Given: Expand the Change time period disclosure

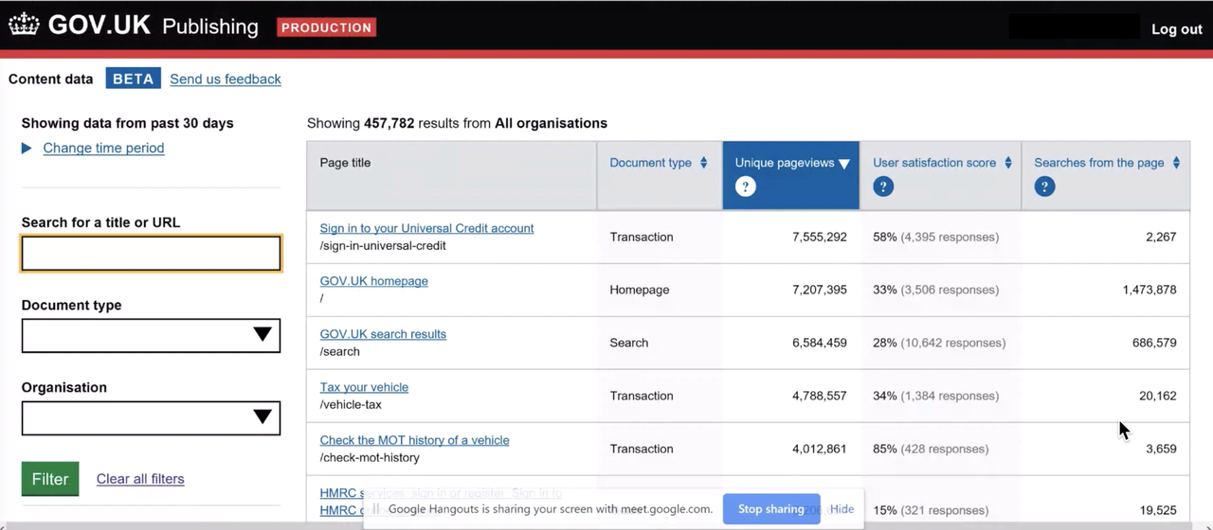Looking at the screenshot, I should tap(103, 148).
